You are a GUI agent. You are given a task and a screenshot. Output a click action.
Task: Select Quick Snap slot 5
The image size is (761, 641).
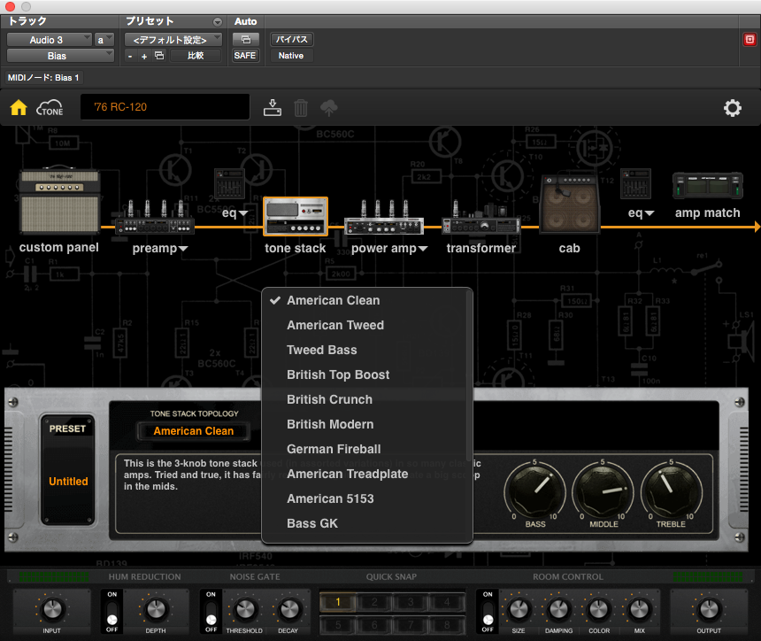point(338,624)
